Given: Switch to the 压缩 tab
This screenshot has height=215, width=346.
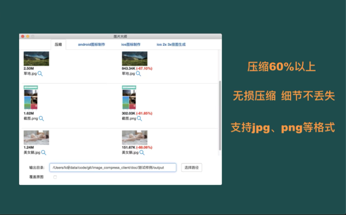Looking at the screenshot, I should click(58, 45).
